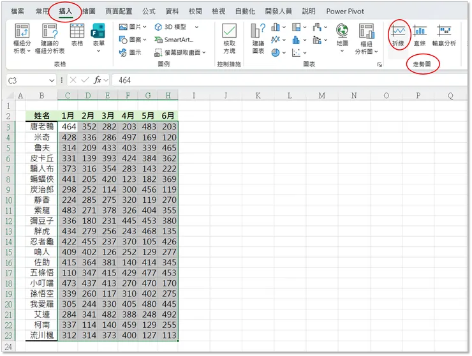Viewport: 472px width, 356px height.
Task: Insert Icons (圖示)
Action: 129,52
